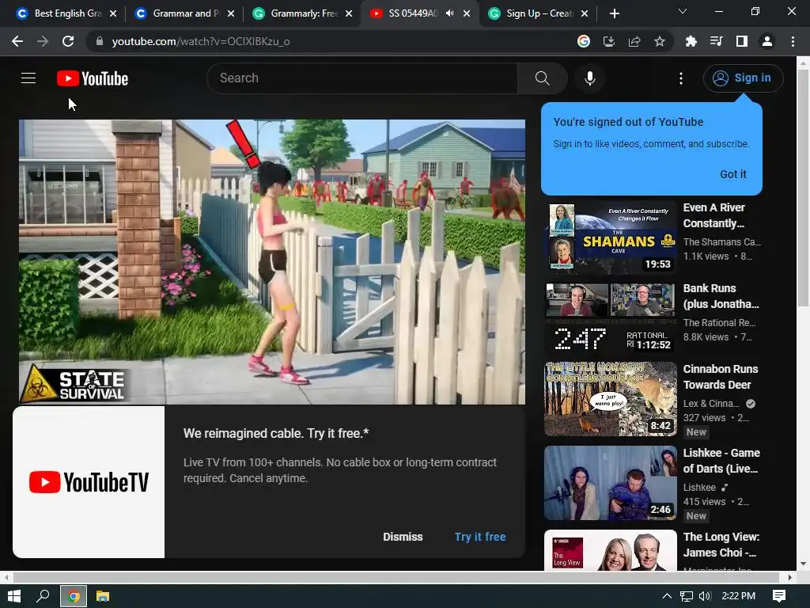The width and height of the screenshot is (810, 608).
Task: Open network status tray icon
Action: [x=686, y=596]
